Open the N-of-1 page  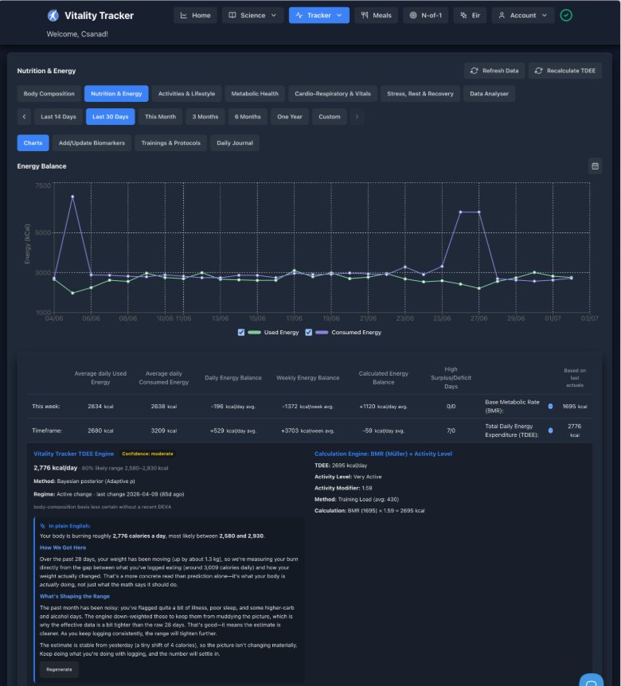point(425,15)
